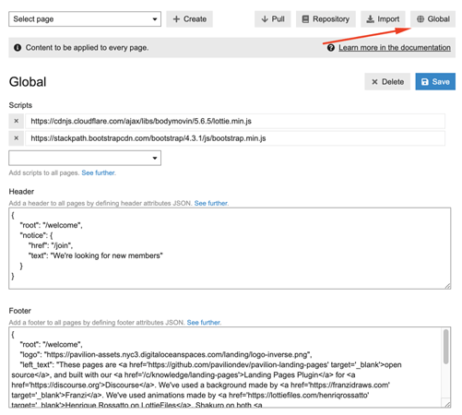Delete the Global configuration
This screenshot has height=415, width=462.
pos(387,82)
